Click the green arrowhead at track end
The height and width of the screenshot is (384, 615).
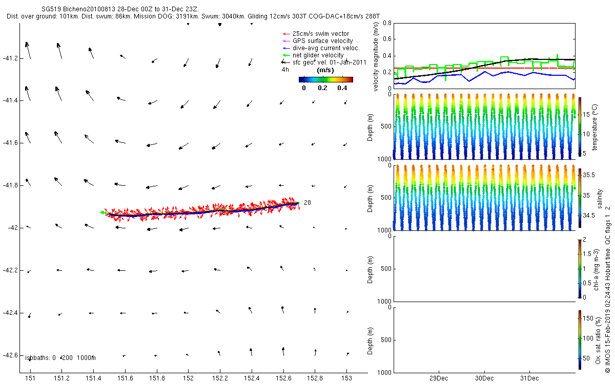(x=102, y=212)
